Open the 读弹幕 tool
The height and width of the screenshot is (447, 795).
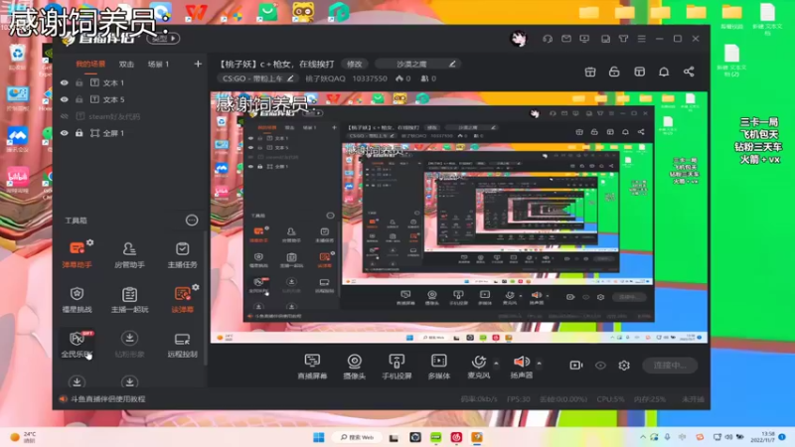[182, 300]
